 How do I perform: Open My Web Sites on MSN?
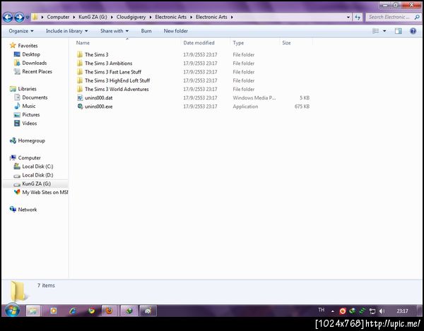45,193
